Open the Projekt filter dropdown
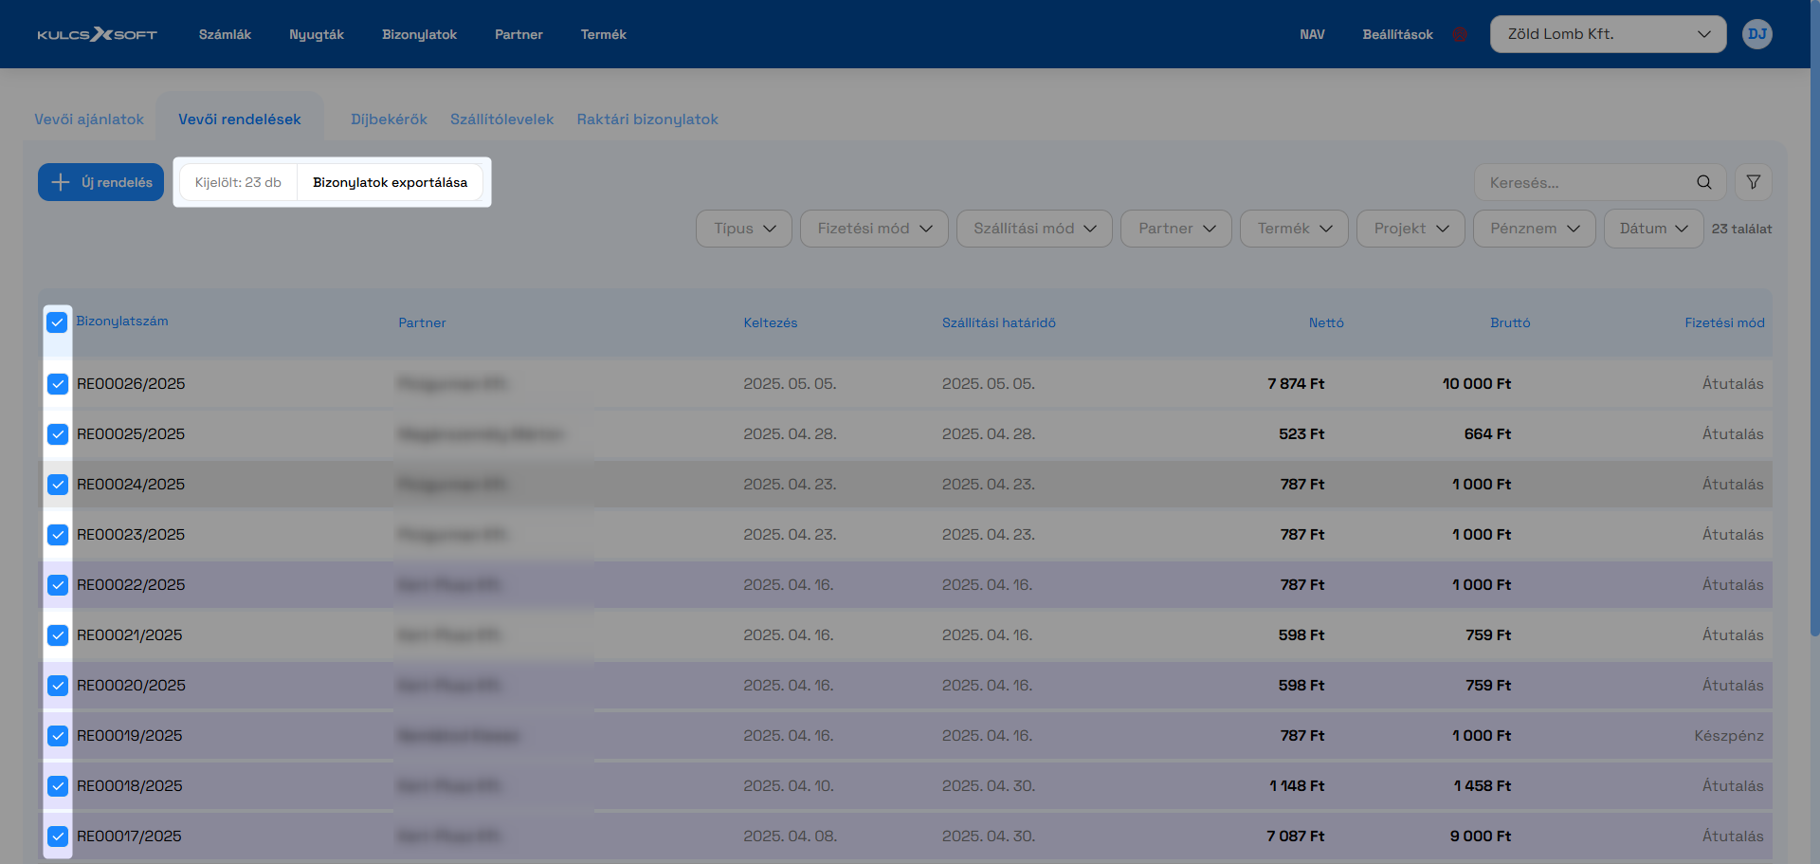Viewport: 1820px width, 864px height. pos(1410,229)
